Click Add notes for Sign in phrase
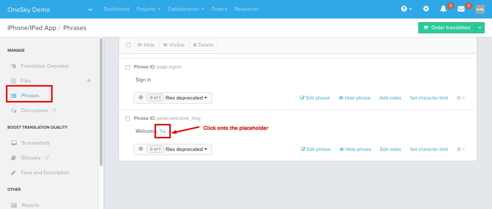Image resolution: width=492 pixels, height=209 pixels. [390, 98]
